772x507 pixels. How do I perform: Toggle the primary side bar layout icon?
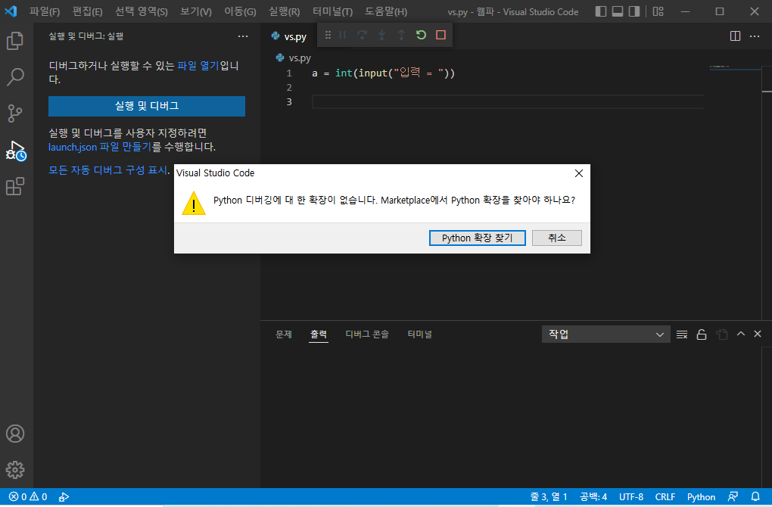pyautogui.click(x=601, y=11)
